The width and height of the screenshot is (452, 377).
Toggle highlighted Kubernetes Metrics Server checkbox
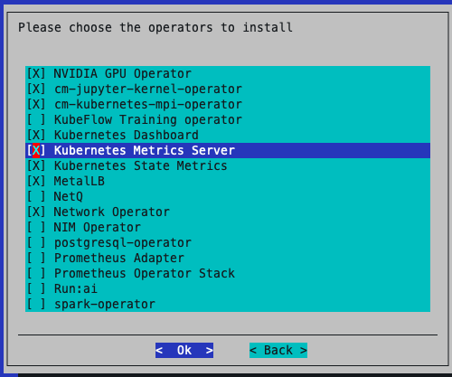[36, 150]
